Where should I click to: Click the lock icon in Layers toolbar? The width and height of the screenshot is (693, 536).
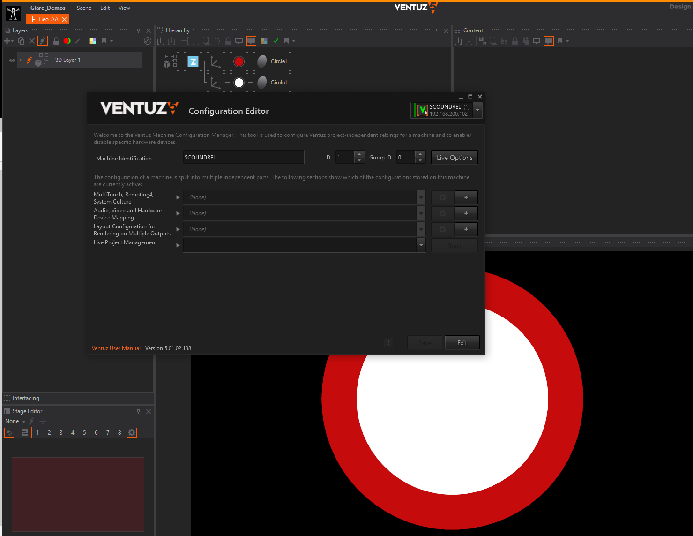coord(56,41)
